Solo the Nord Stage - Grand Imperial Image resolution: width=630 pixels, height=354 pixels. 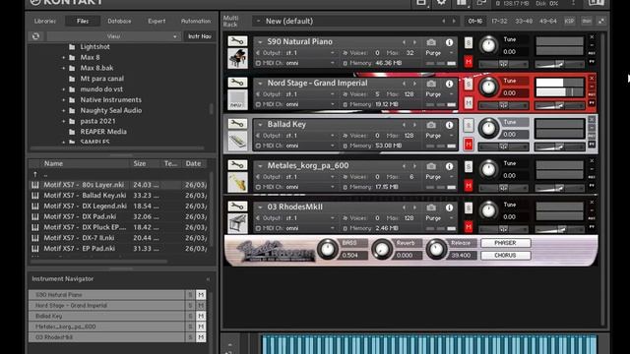[469, 84]
